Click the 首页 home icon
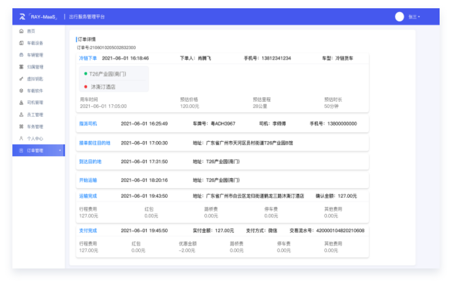Viewport: 452px width, 285px height. click(21, 31)
